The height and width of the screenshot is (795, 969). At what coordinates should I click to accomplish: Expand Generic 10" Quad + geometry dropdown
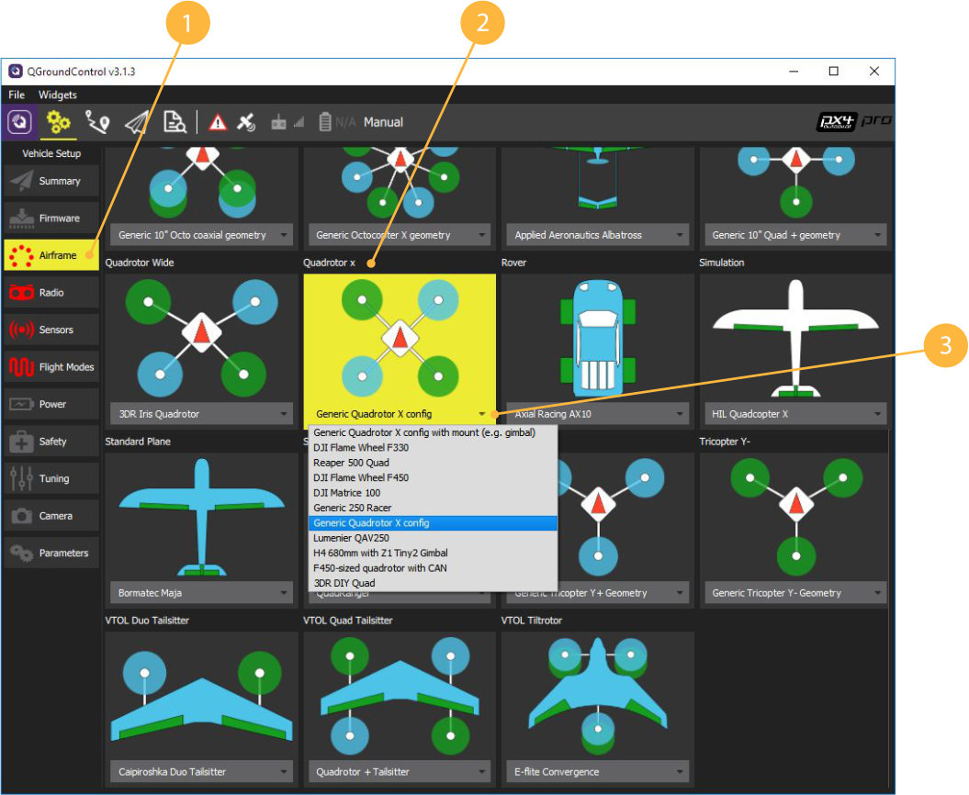tap(795, 235)
